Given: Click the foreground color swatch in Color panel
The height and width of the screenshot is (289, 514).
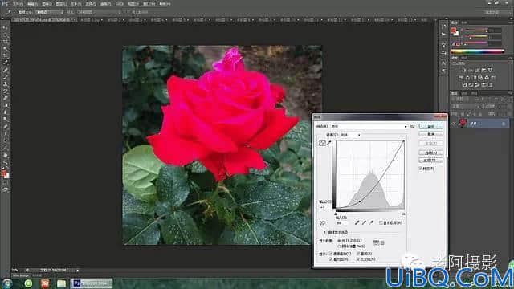Looking at the screenshot, I should pyautogui.click(x=453, y=31).
